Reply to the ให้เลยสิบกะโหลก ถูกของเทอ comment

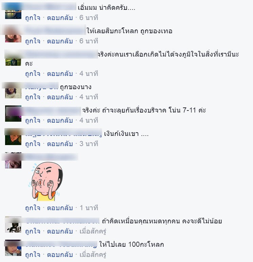60,41
